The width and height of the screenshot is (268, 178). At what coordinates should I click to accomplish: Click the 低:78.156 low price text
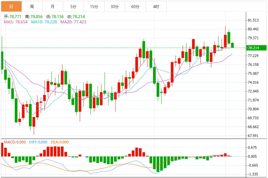[55, 17]
